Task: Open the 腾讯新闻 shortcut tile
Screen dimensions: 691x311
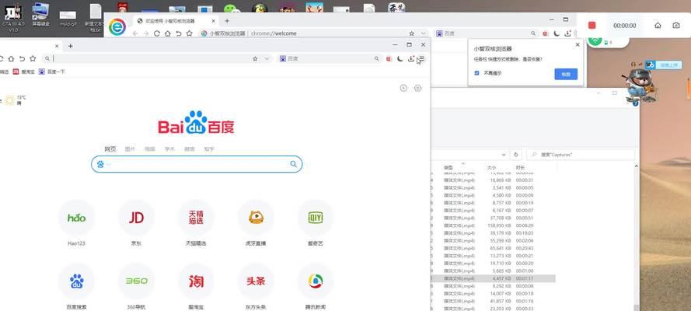Action: click(316, 281)
